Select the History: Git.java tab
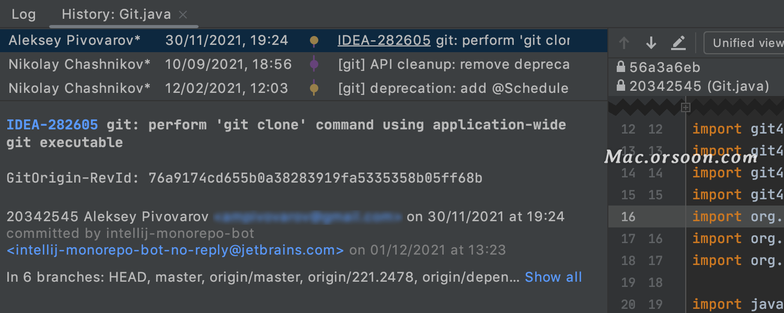The width and height of the screenshot is (784, 313). (116, 14)
